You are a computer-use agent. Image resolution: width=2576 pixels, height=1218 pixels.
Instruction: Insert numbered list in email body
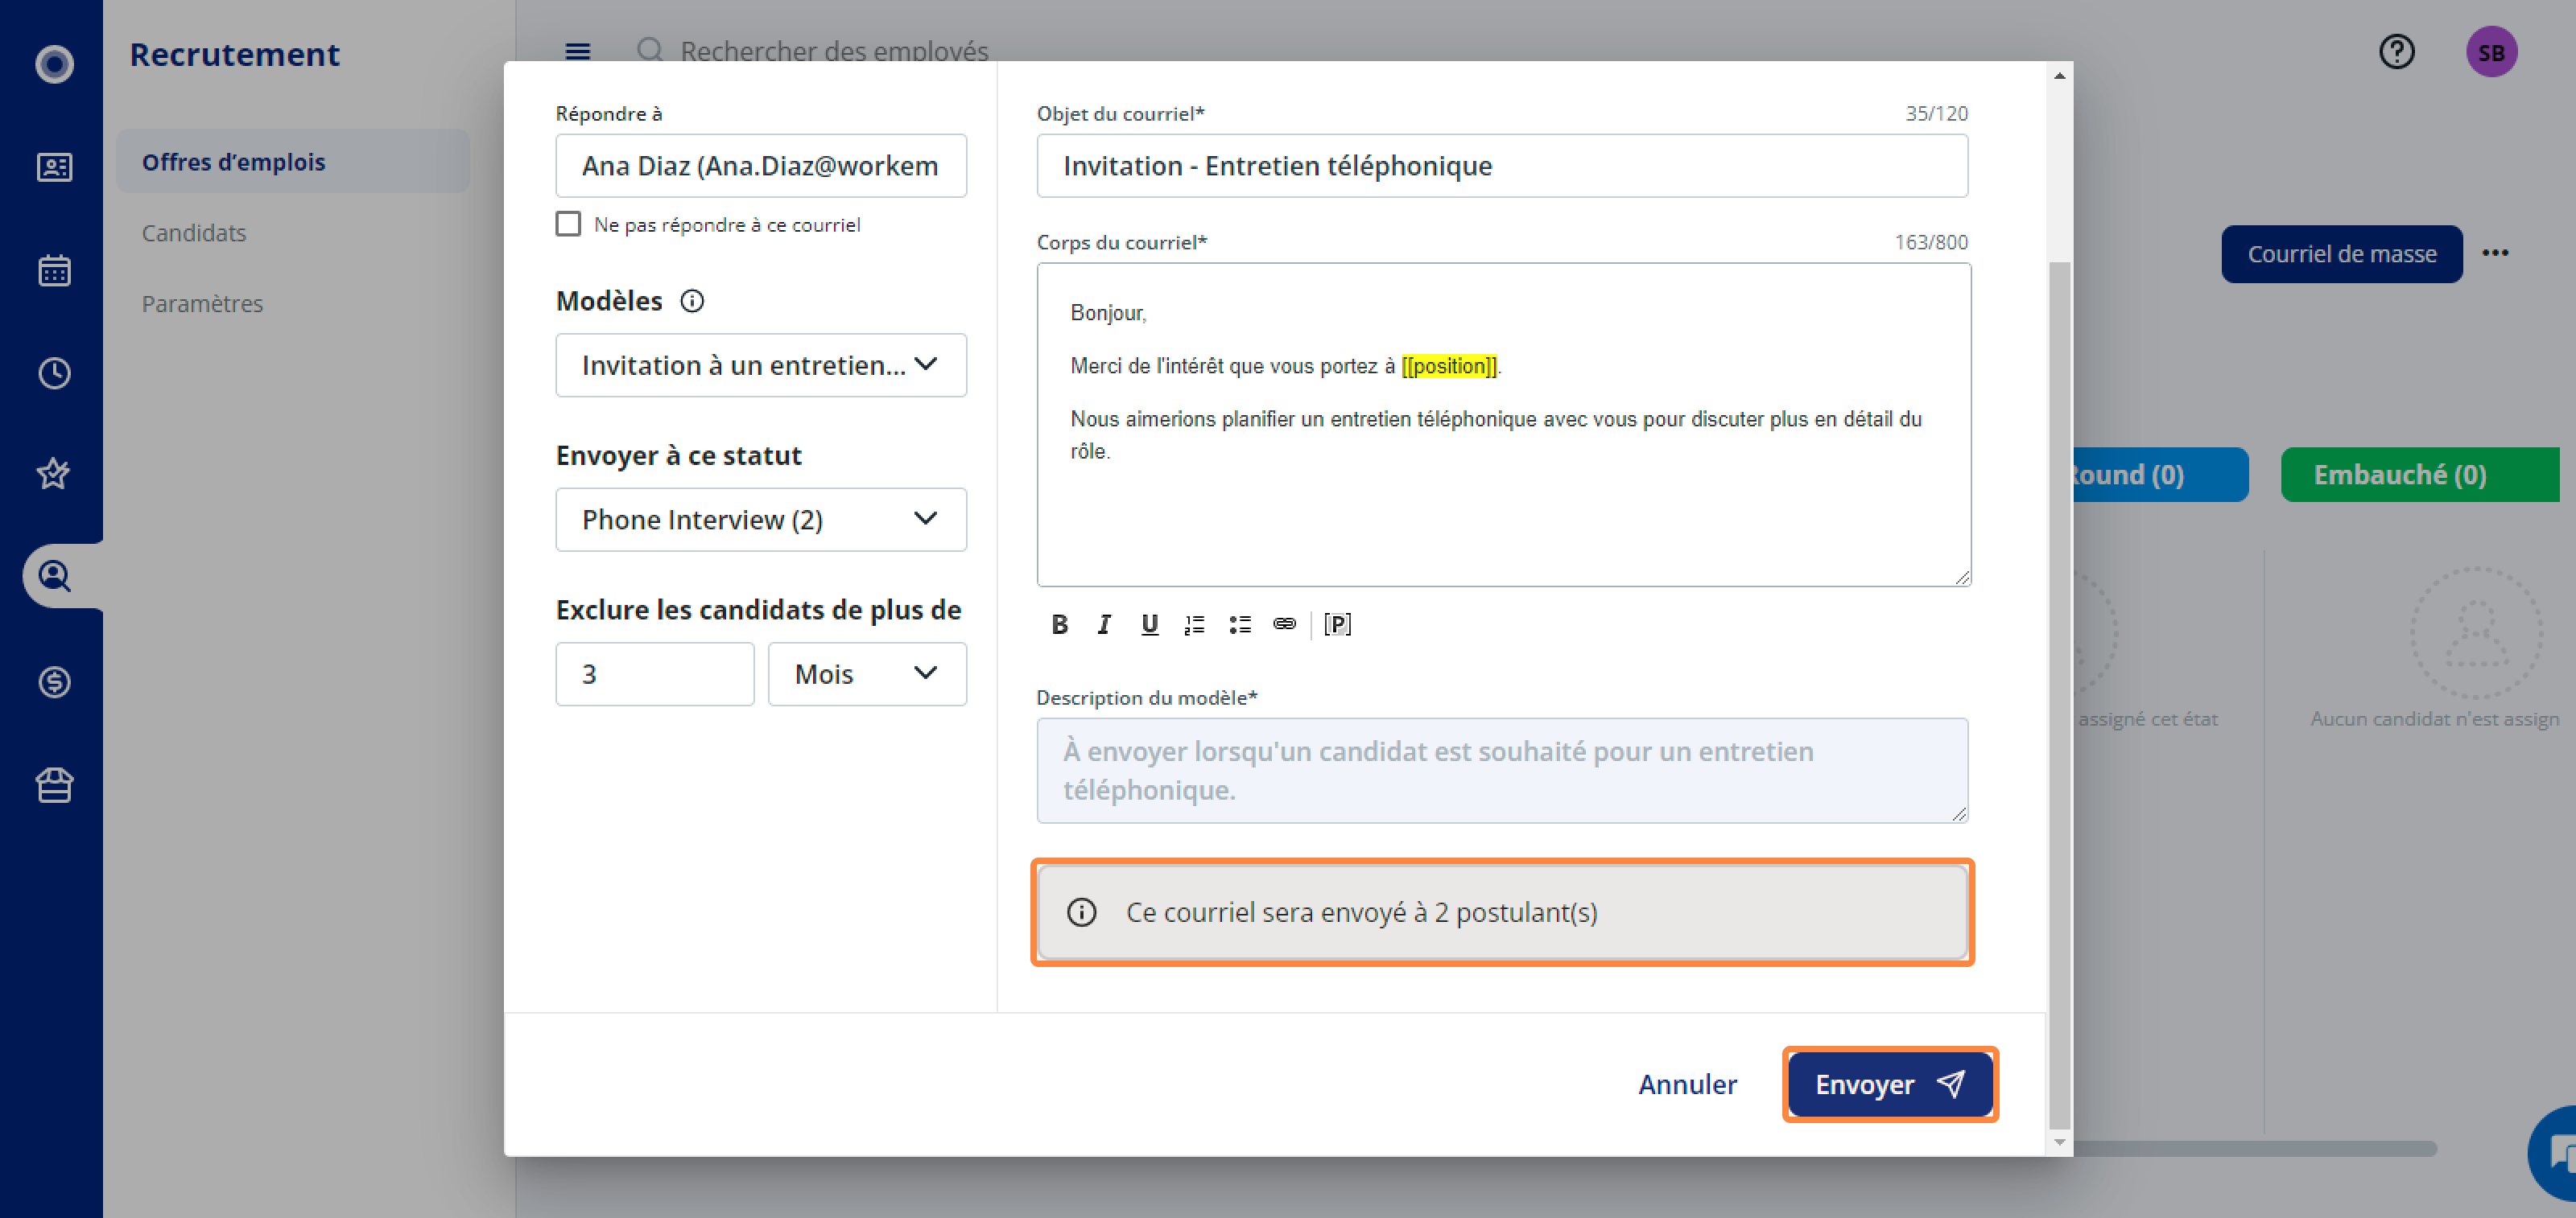(1194, 624)
